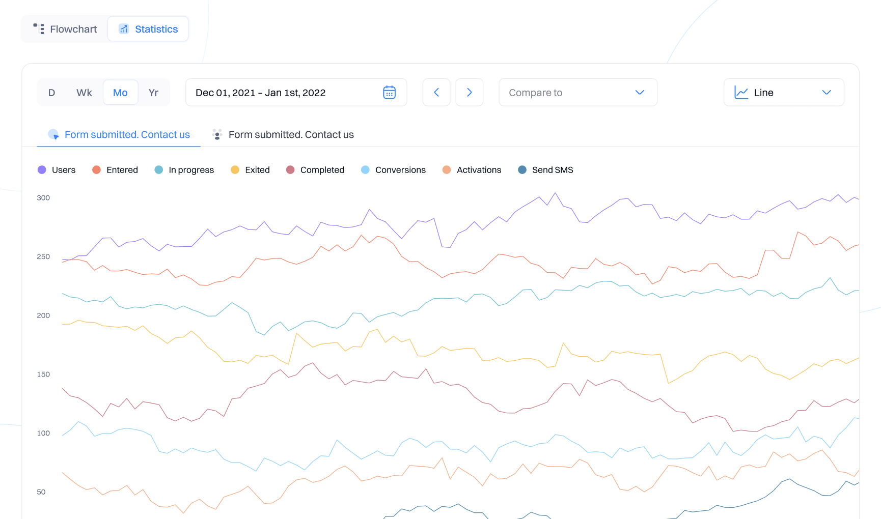Click the cursor icon on the active form tab
881x519 pixels.
tap(53, 134)
